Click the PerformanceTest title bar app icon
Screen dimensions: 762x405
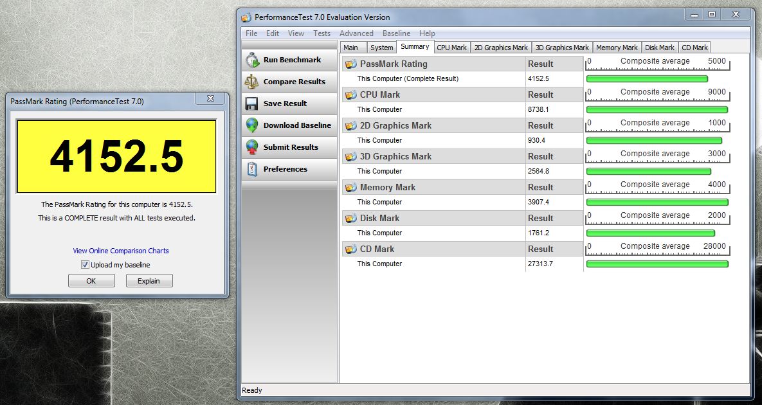pyautogui.click(x=247, y=17)
